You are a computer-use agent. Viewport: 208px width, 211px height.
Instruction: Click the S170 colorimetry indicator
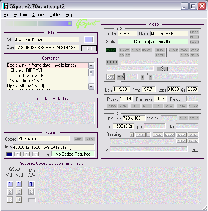click(x=184, y=55)
